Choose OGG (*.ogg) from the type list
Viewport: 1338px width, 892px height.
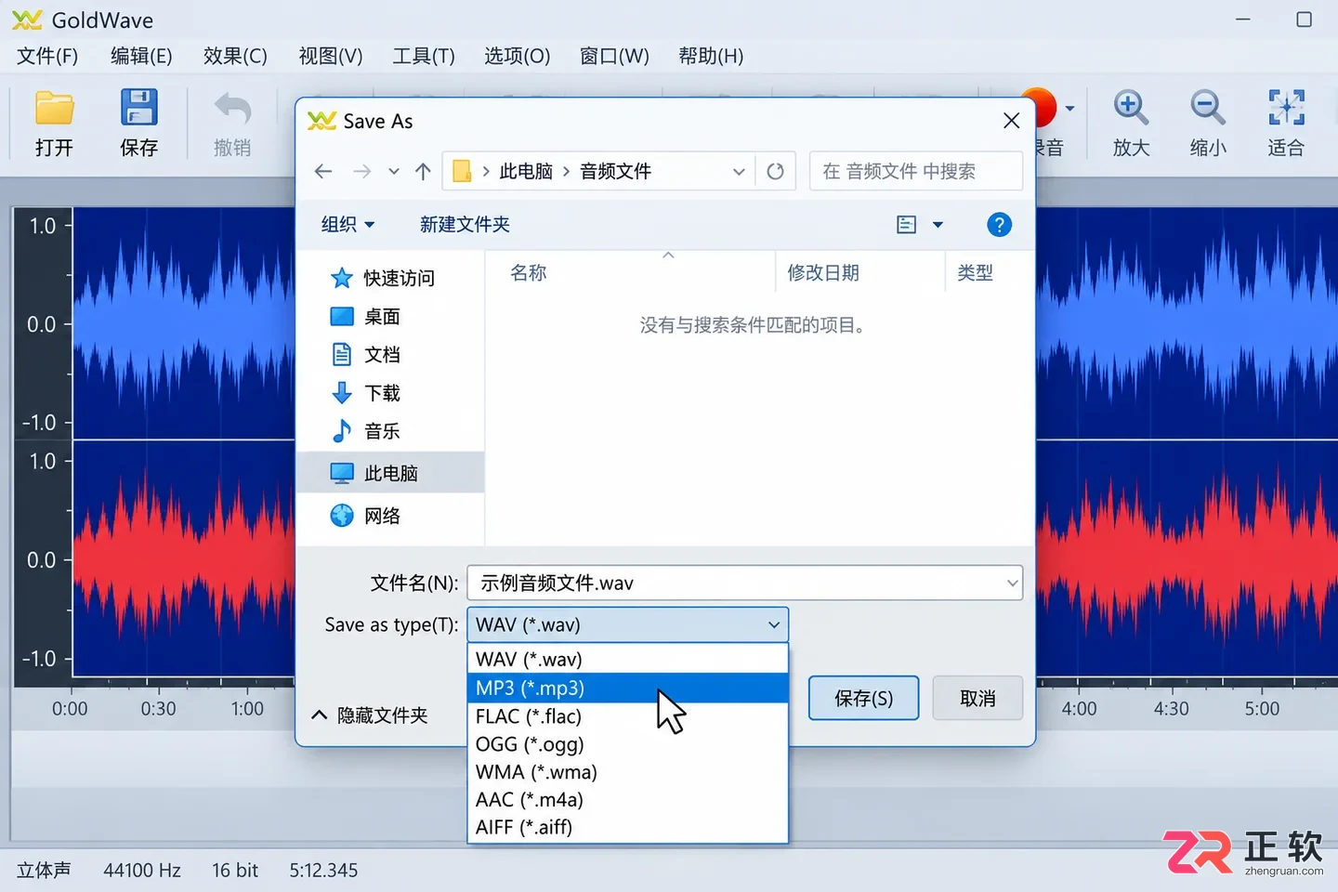628,744
